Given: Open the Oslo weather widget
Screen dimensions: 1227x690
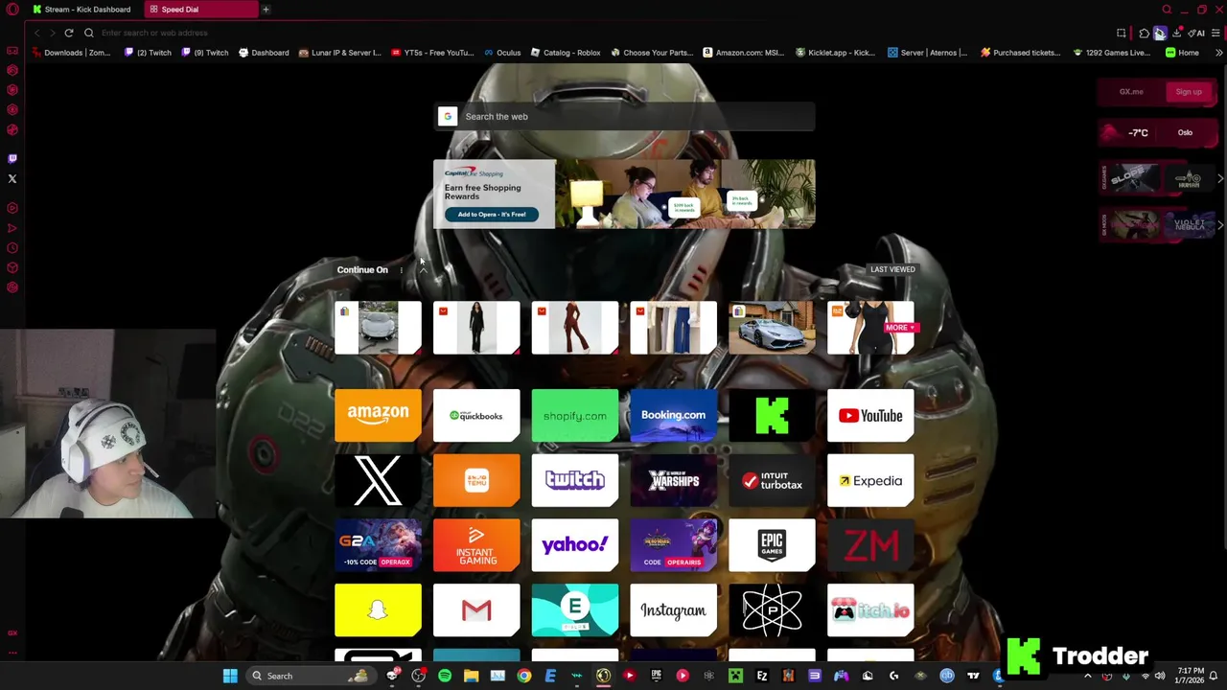Looking at the screenshot, I should click(1158, 133).
